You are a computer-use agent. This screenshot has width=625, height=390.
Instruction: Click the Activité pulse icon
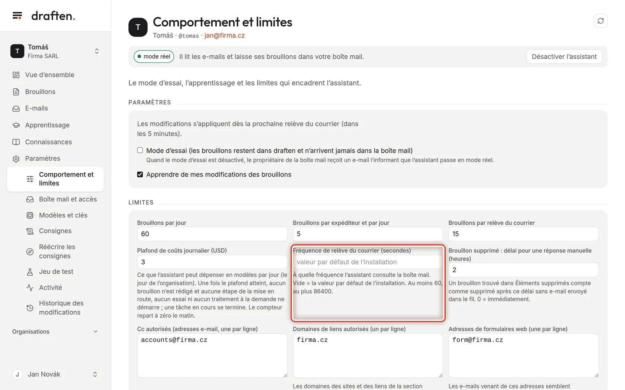pos(30,287)
